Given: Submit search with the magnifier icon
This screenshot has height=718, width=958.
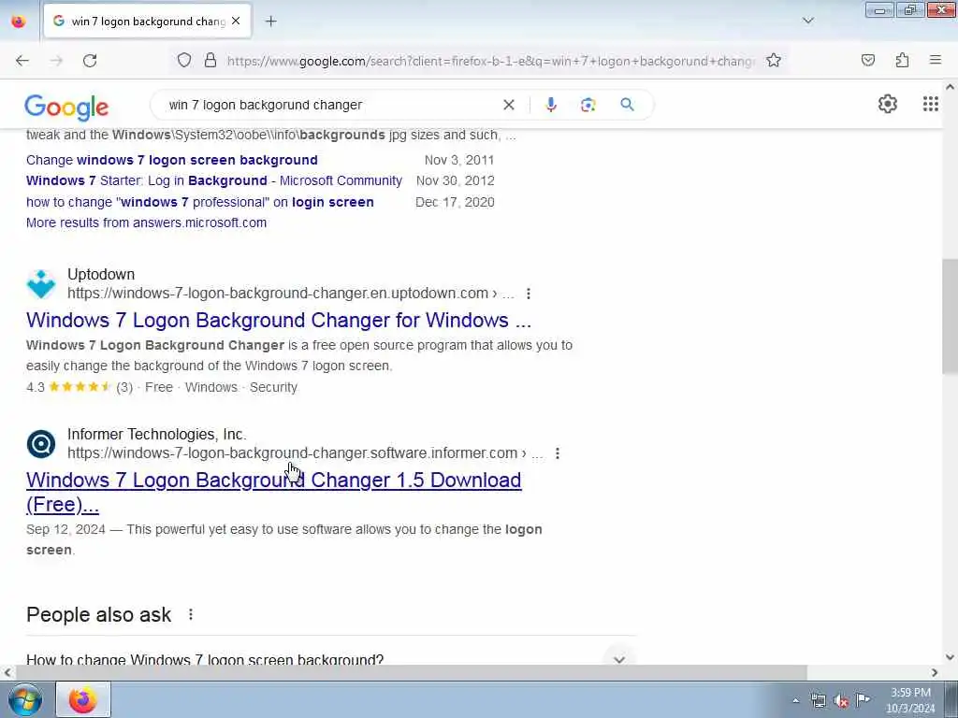Looking at the screenshot, I should click(627, 105).
